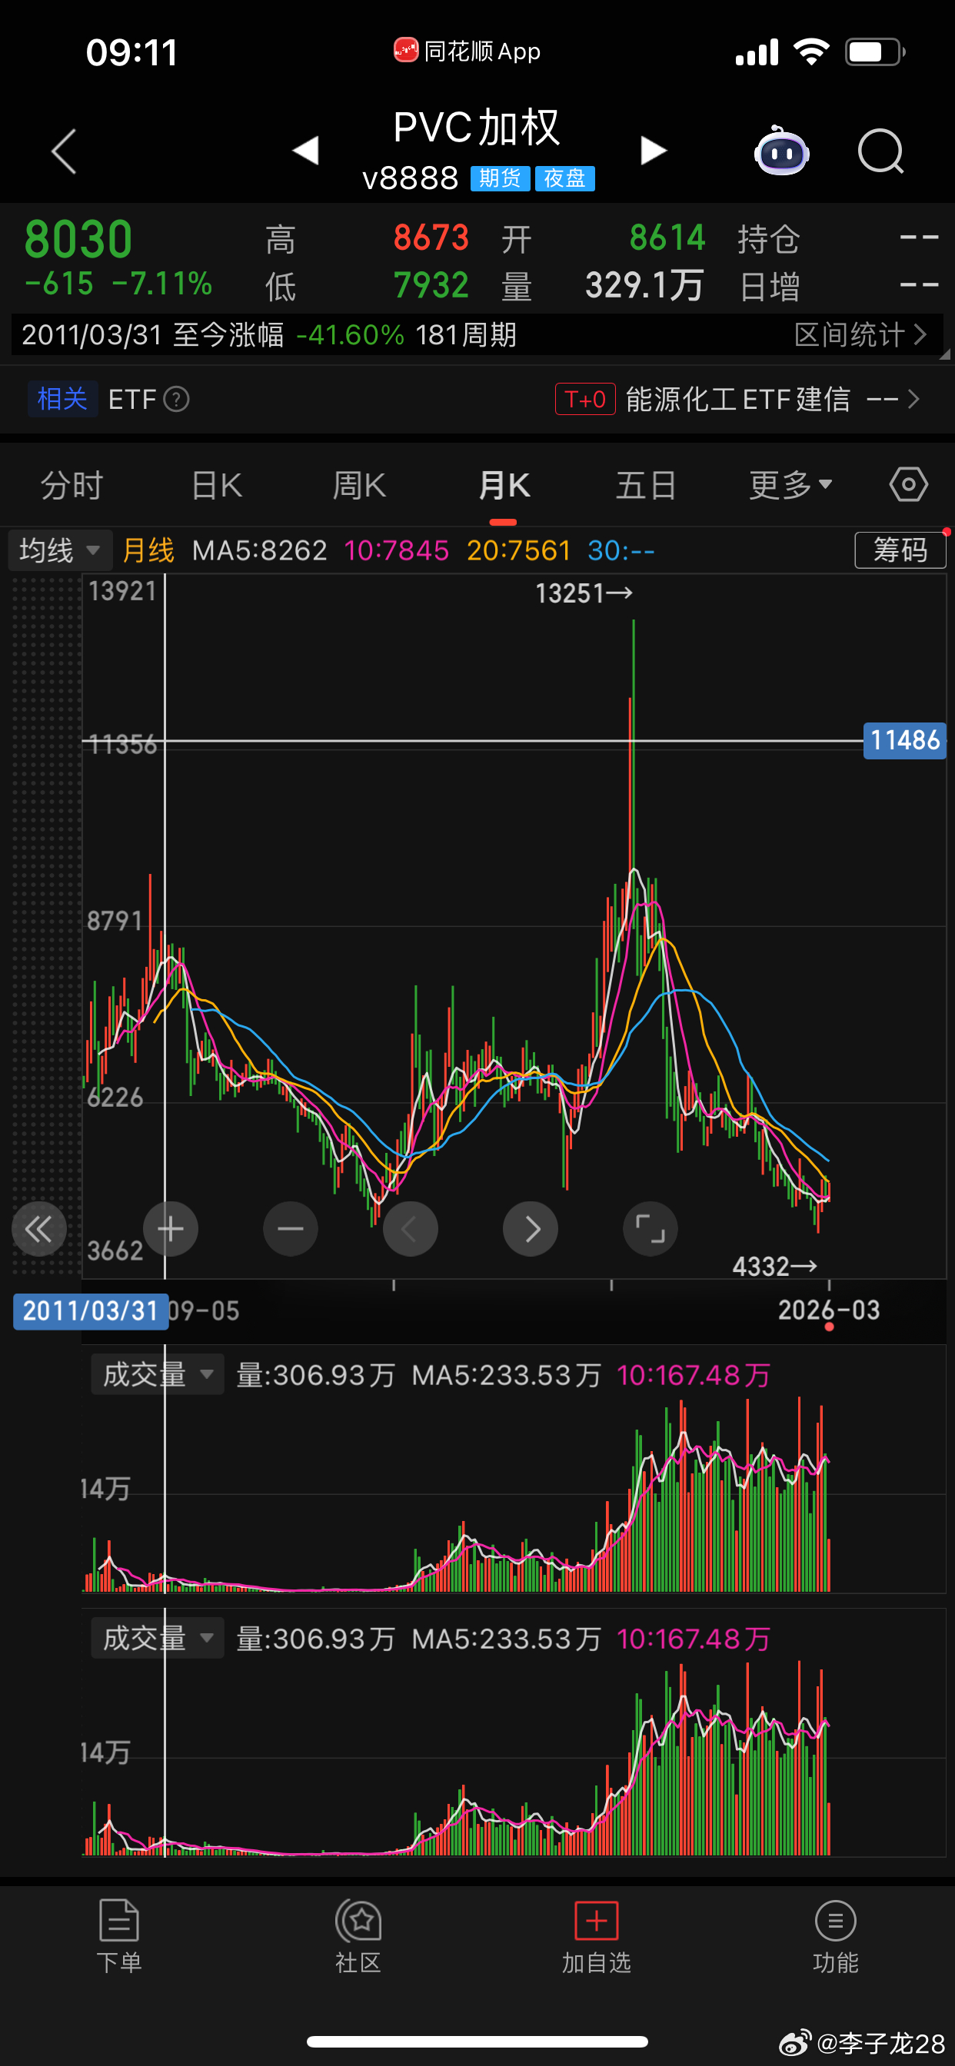Tap the 期货 futures badge

500,178
